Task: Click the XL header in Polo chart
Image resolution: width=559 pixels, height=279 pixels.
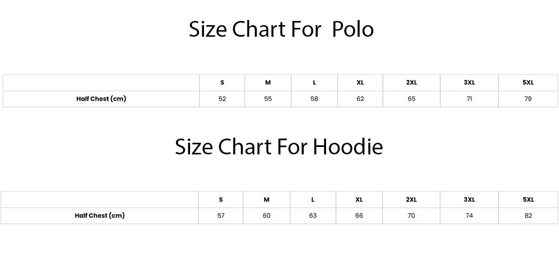Action: [360, 83]
